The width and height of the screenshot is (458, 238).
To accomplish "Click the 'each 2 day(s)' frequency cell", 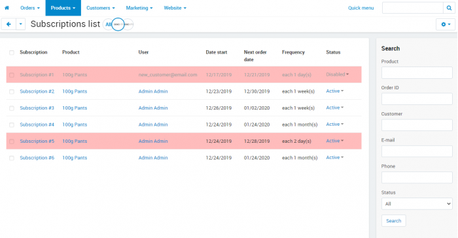I will (296, 141).
